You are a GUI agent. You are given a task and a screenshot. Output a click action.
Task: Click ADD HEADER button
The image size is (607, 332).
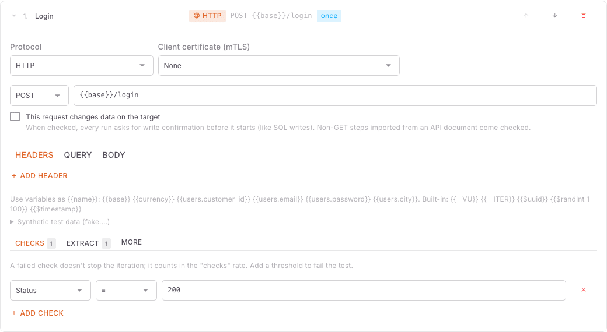40,176
